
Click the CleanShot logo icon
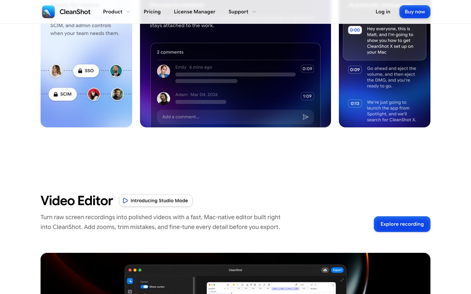pos(48,12)
